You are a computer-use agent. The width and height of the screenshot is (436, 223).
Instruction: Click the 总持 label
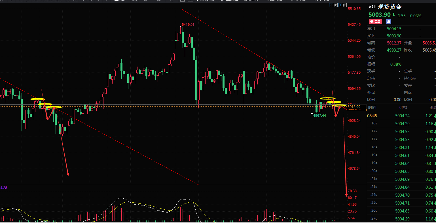(x=371, y=78)
